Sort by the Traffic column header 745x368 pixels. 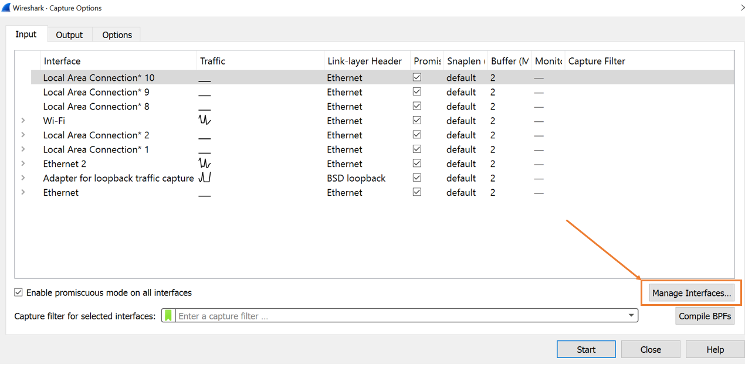coord(260,61)
